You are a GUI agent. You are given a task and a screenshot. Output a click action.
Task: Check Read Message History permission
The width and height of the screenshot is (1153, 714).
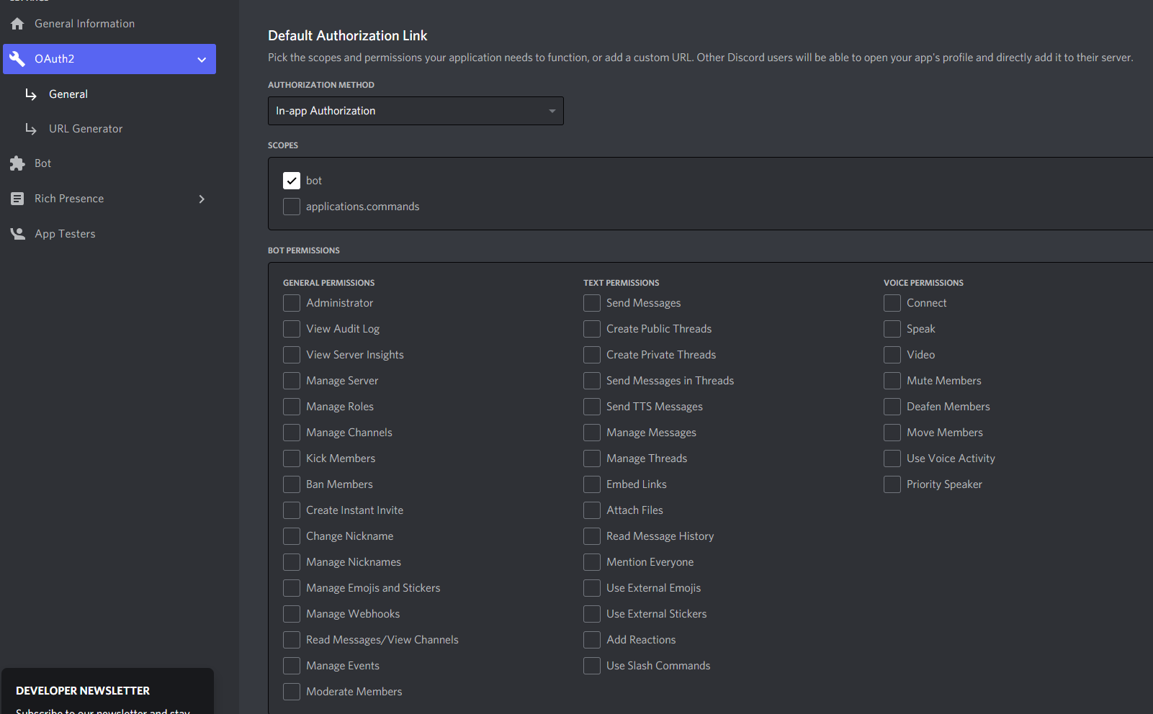point(592,536)
